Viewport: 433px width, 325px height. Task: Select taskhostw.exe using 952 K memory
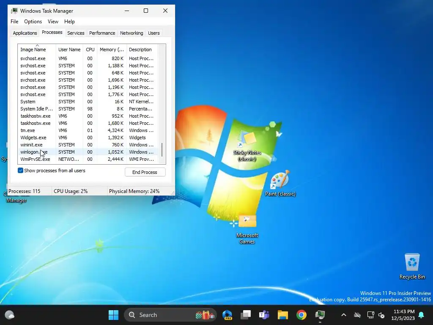click(88, 116)
